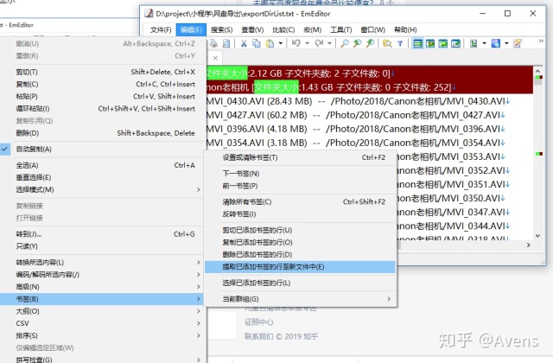Toggle the 自动复制(A) checked menu item

coord(101,150)
